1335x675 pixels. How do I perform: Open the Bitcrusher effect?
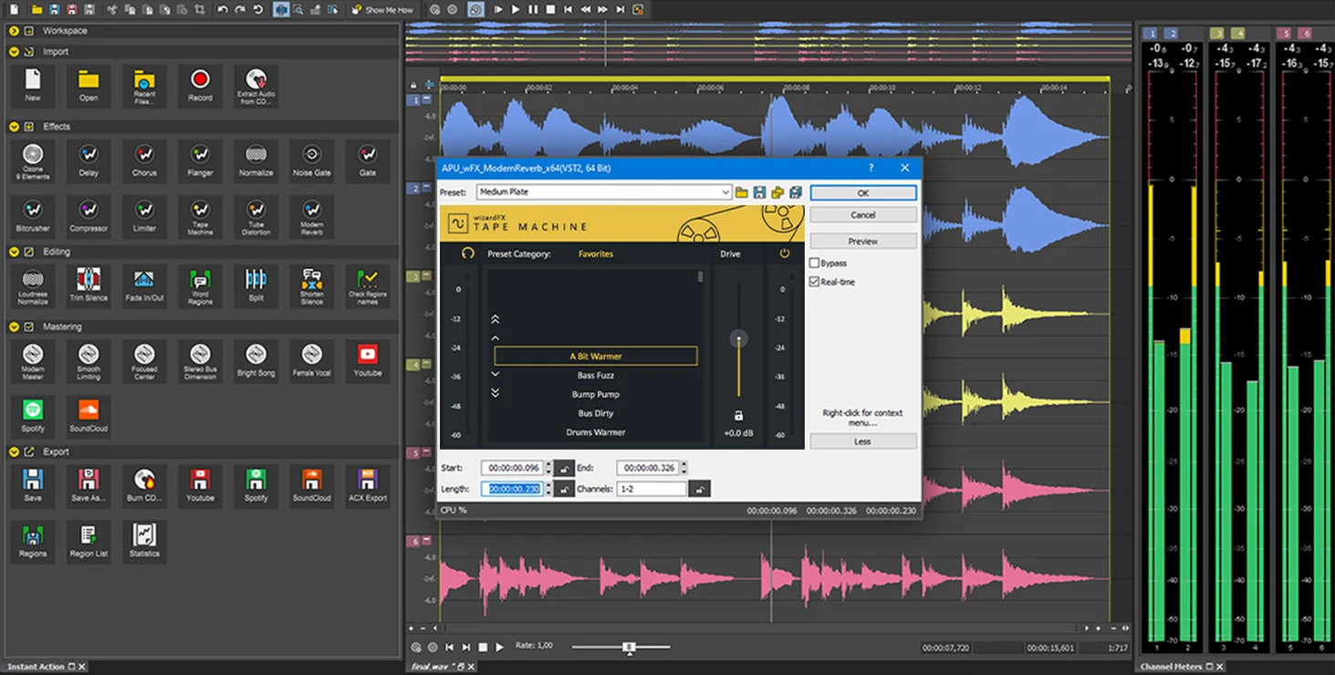click(32, 216)
